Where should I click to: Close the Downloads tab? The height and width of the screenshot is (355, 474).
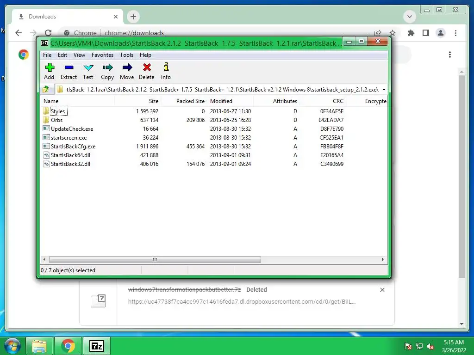(115, 17)
